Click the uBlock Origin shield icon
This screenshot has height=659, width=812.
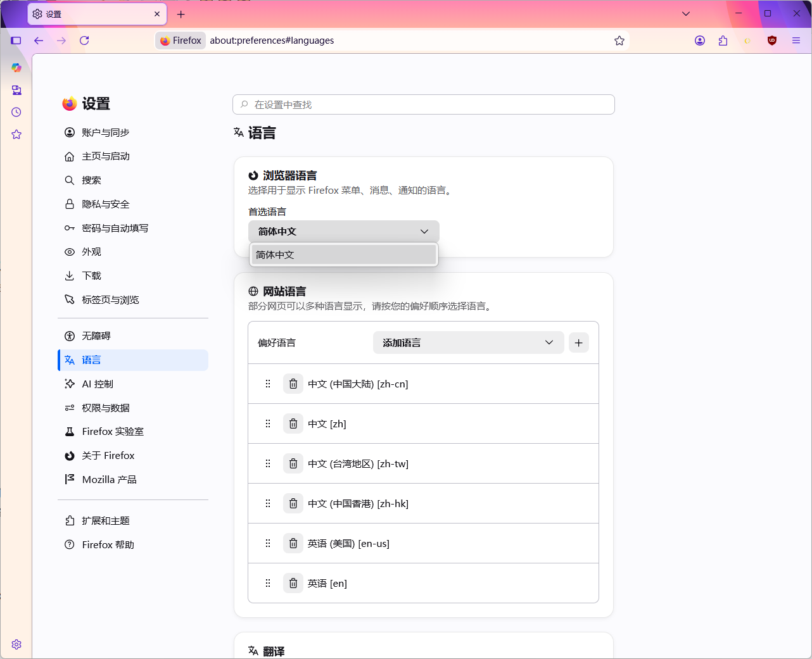(772, 41)
